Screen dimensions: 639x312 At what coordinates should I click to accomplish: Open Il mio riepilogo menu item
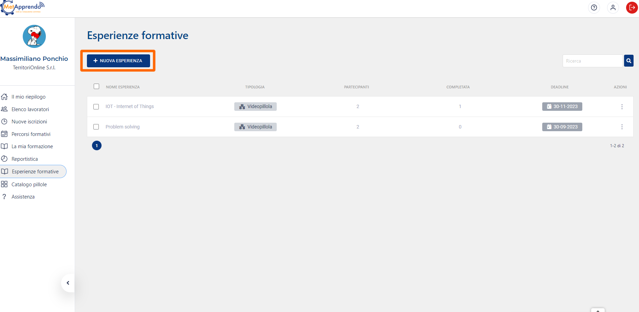[x=29, y=97]
